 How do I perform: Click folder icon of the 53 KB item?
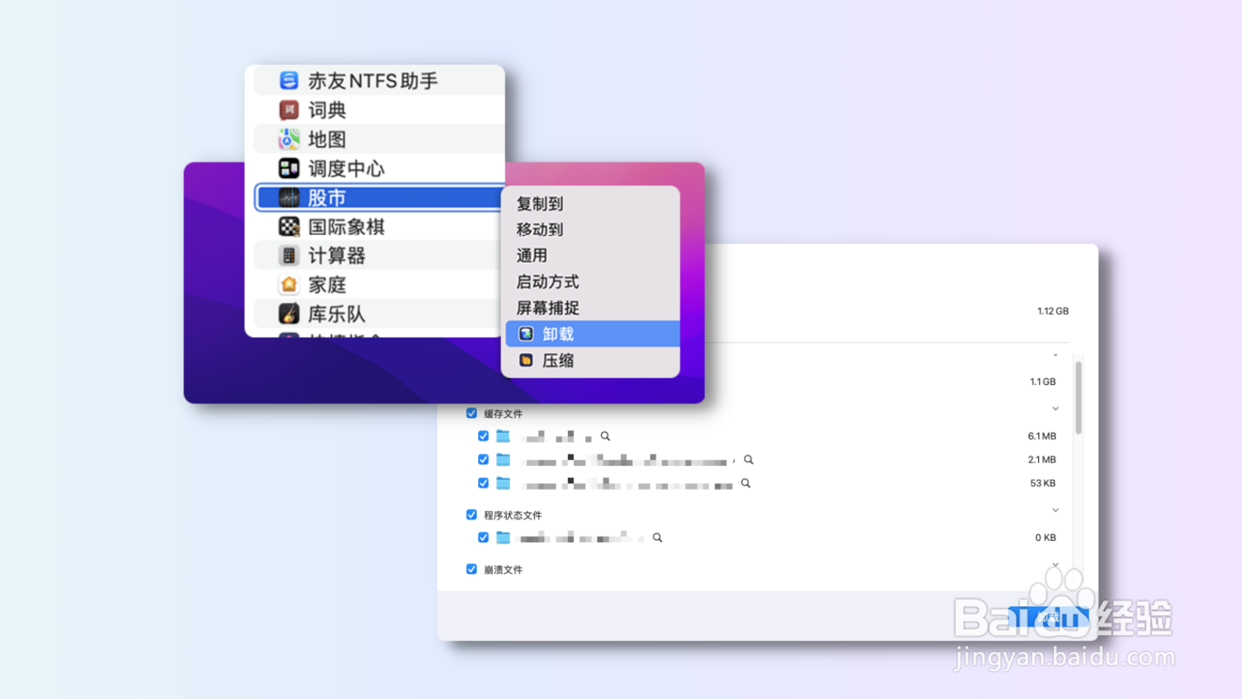point(503,483)
